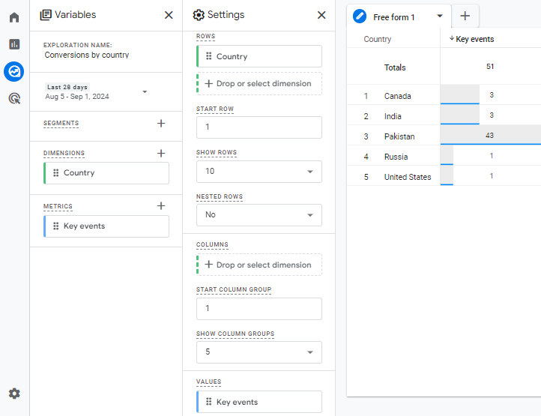
Task: Select the Key events chip in Values
Action: pos(259,402)
